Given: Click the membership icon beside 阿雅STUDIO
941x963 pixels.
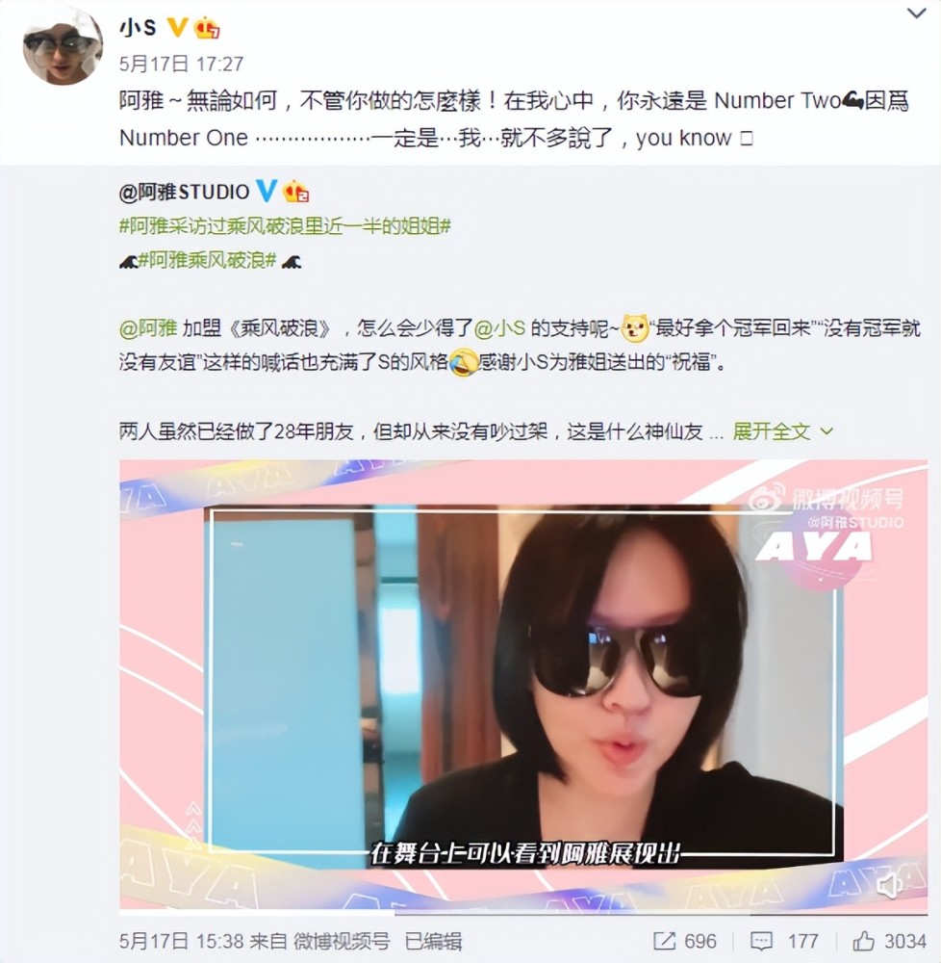Looking at the screenshot, I should pyautogui.click(x=295, y=191).
